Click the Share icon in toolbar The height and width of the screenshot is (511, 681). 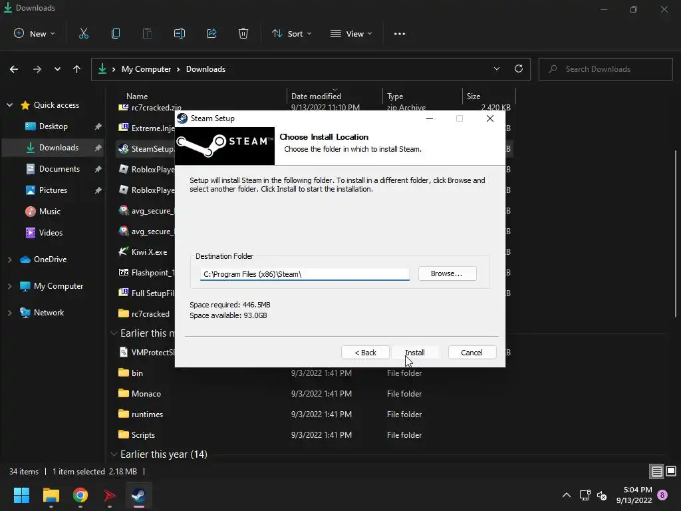click(211, 33)
